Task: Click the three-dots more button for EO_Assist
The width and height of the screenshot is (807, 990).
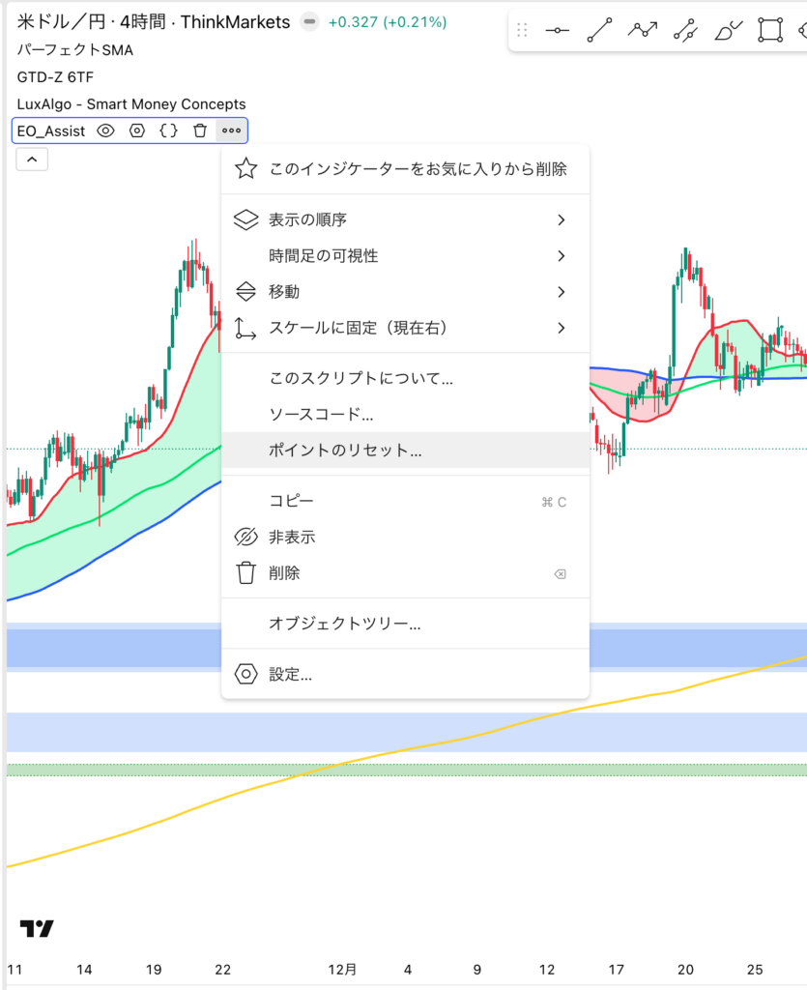Action: 231,131
